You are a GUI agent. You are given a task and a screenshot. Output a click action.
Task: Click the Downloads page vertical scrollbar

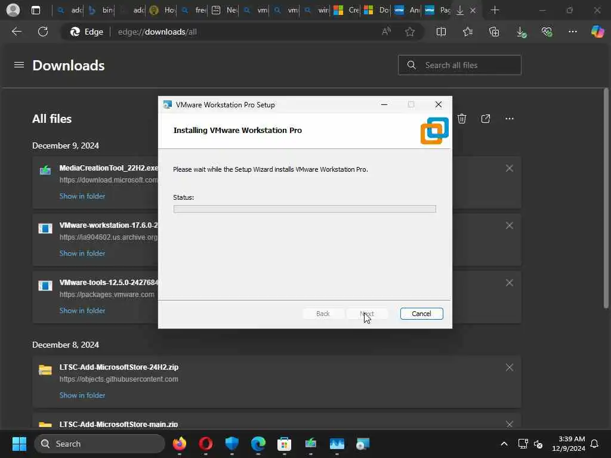[x=606, y=199]
